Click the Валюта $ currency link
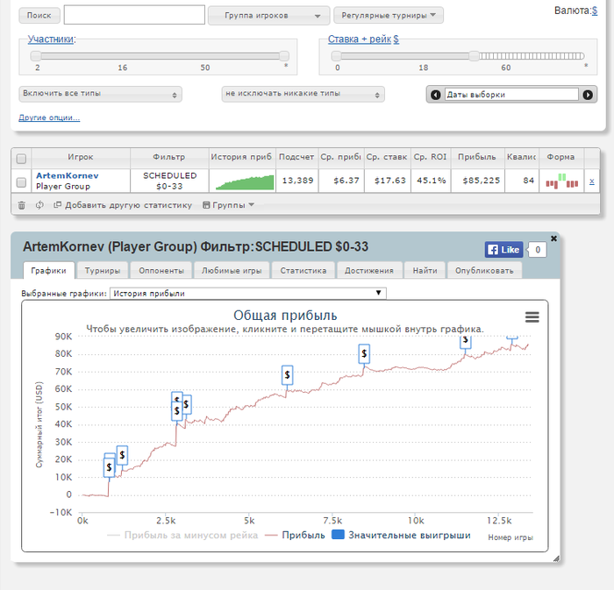This screenshot has height=590, width=614. 595,11
